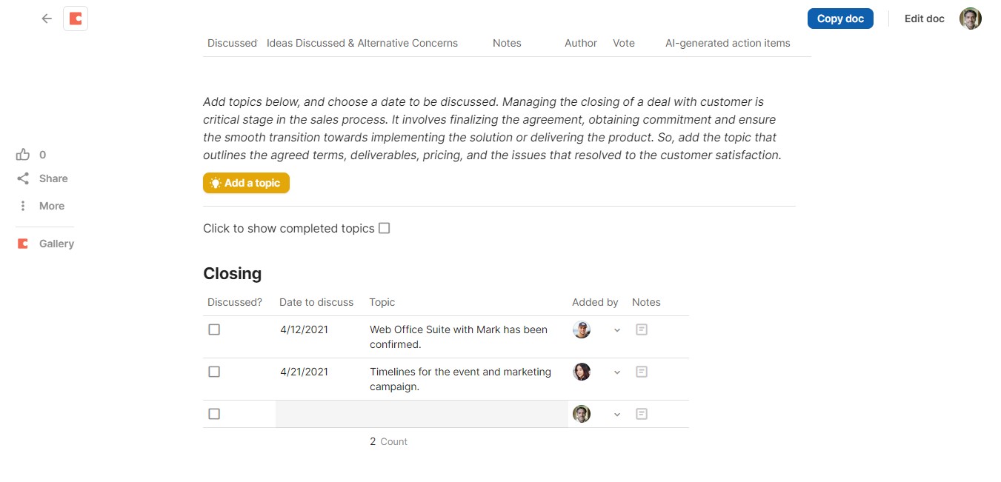Open notes icon for Web Office Suite row
This screenshot has height=482, width=1001.
(642, 329)
